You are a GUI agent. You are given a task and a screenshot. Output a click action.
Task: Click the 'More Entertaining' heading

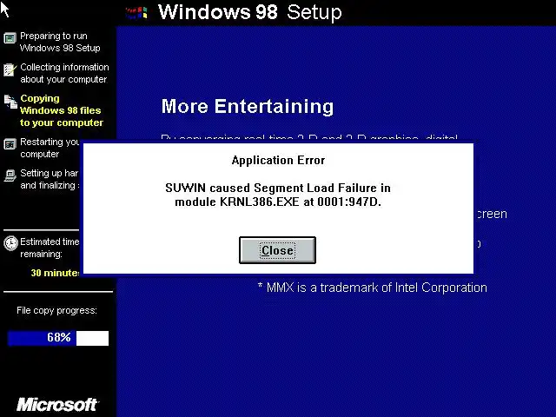pos(248,106)
